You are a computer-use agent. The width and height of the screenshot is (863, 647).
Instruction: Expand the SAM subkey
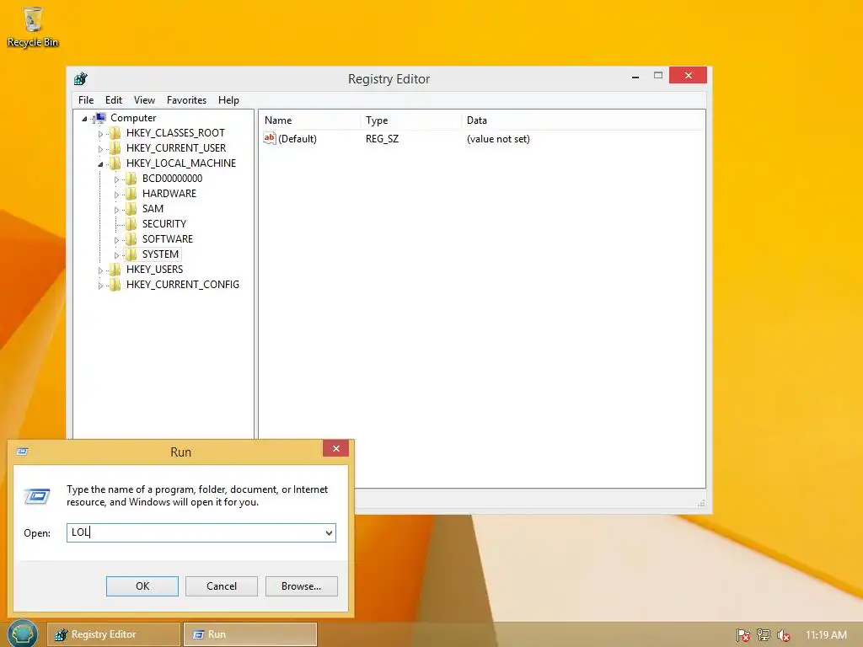click(116, 210)
